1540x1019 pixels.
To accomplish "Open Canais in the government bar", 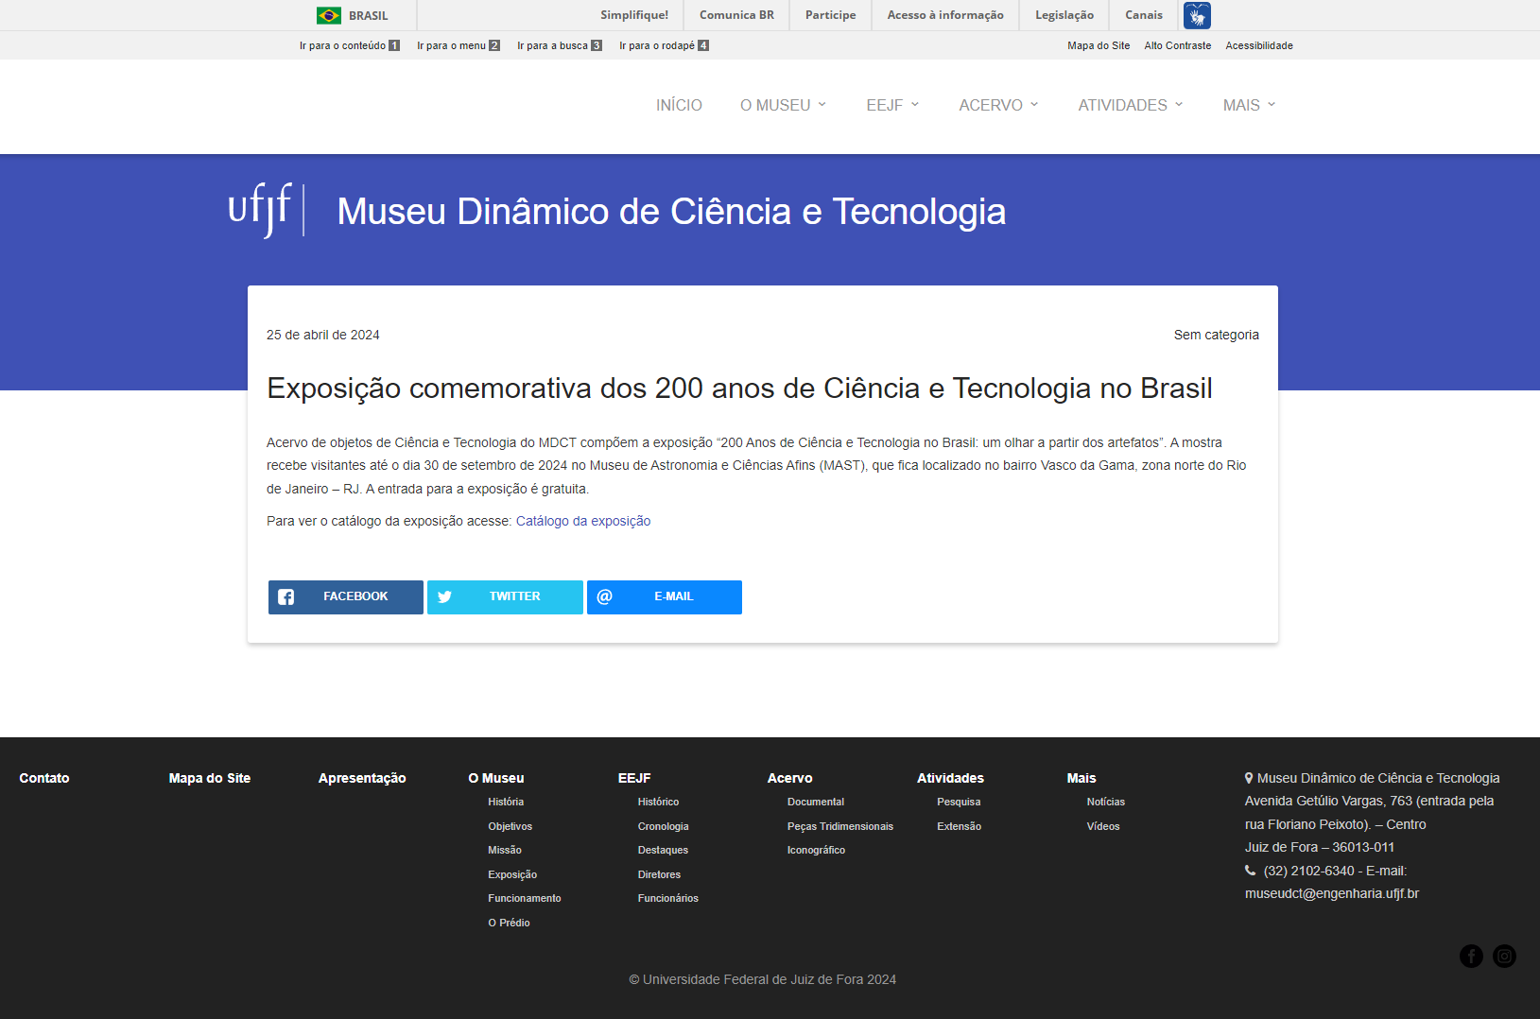I will 1144,15.
